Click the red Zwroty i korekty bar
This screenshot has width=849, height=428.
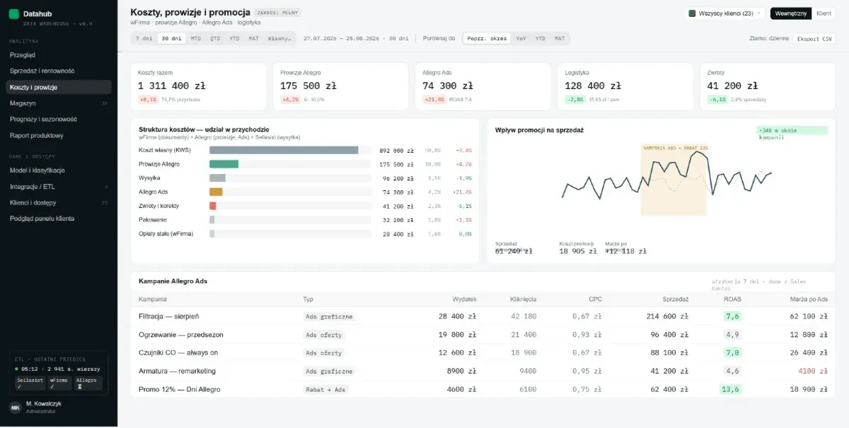[x=212, y=206]
